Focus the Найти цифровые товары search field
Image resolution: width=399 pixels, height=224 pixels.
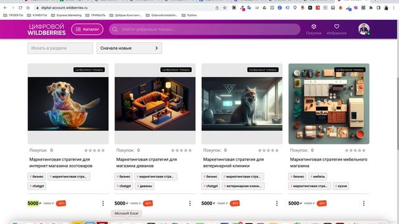[204, 29]
